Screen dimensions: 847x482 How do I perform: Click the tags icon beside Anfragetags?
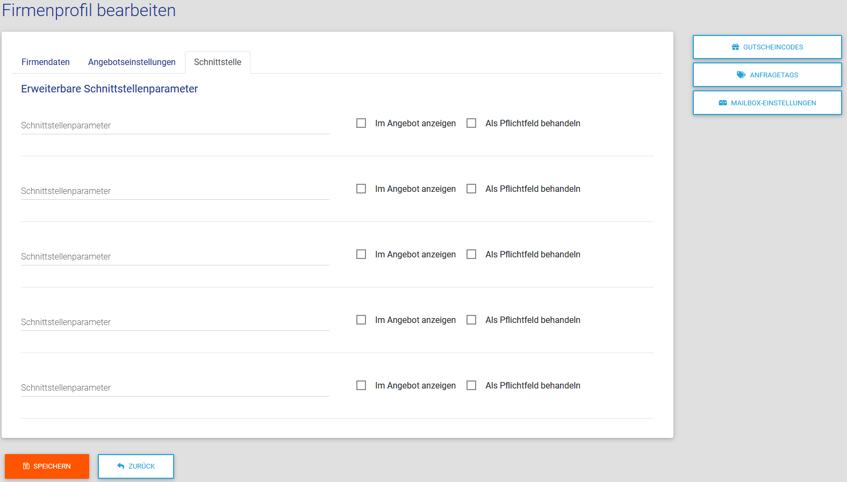point(741,75)
